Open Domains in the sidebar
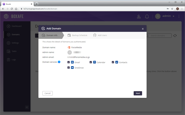The width and height of the screenshot is (185, 115). pyautogui.click(x=17, y=35)
